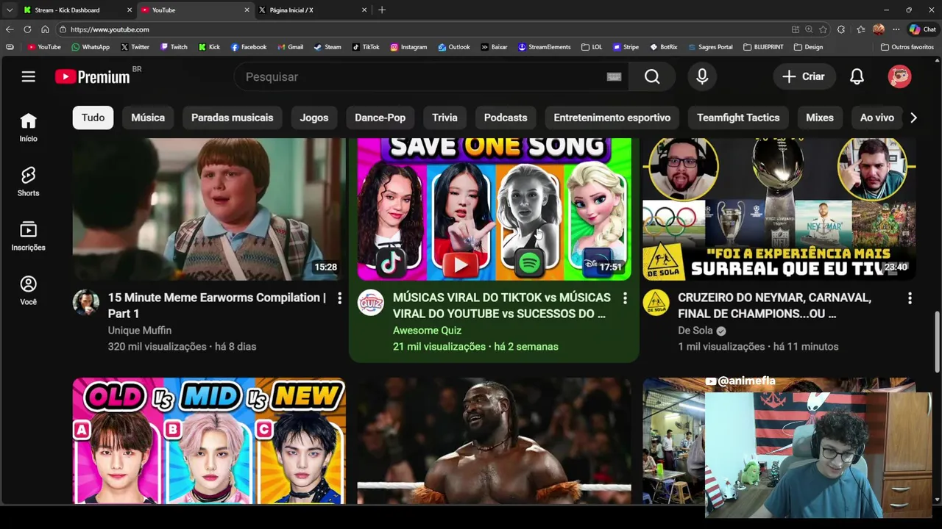Screen dimensions: 942x529
Task: Open Facebook bookmark
Action: 249,47
